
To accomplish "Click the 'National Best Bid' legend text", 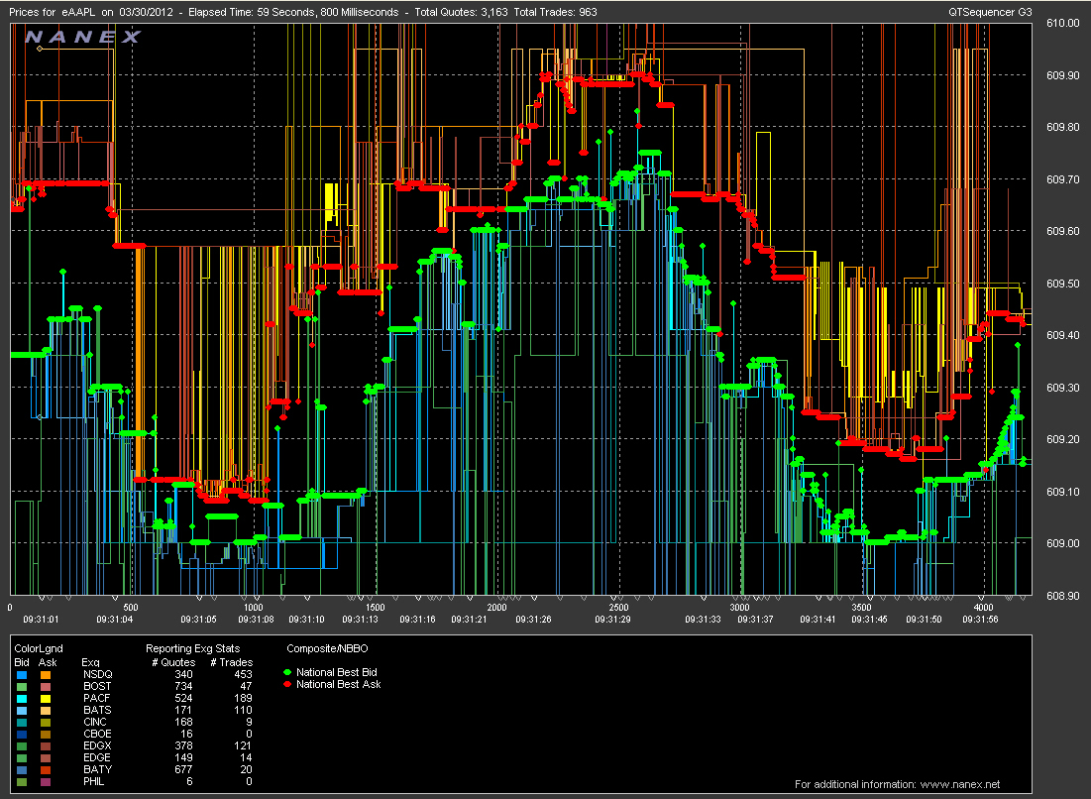I will coord(337,672).
